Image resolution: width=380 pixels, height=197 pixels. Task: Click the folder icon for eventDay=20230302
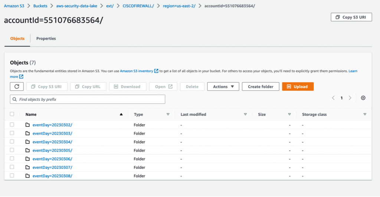point(27,125)
